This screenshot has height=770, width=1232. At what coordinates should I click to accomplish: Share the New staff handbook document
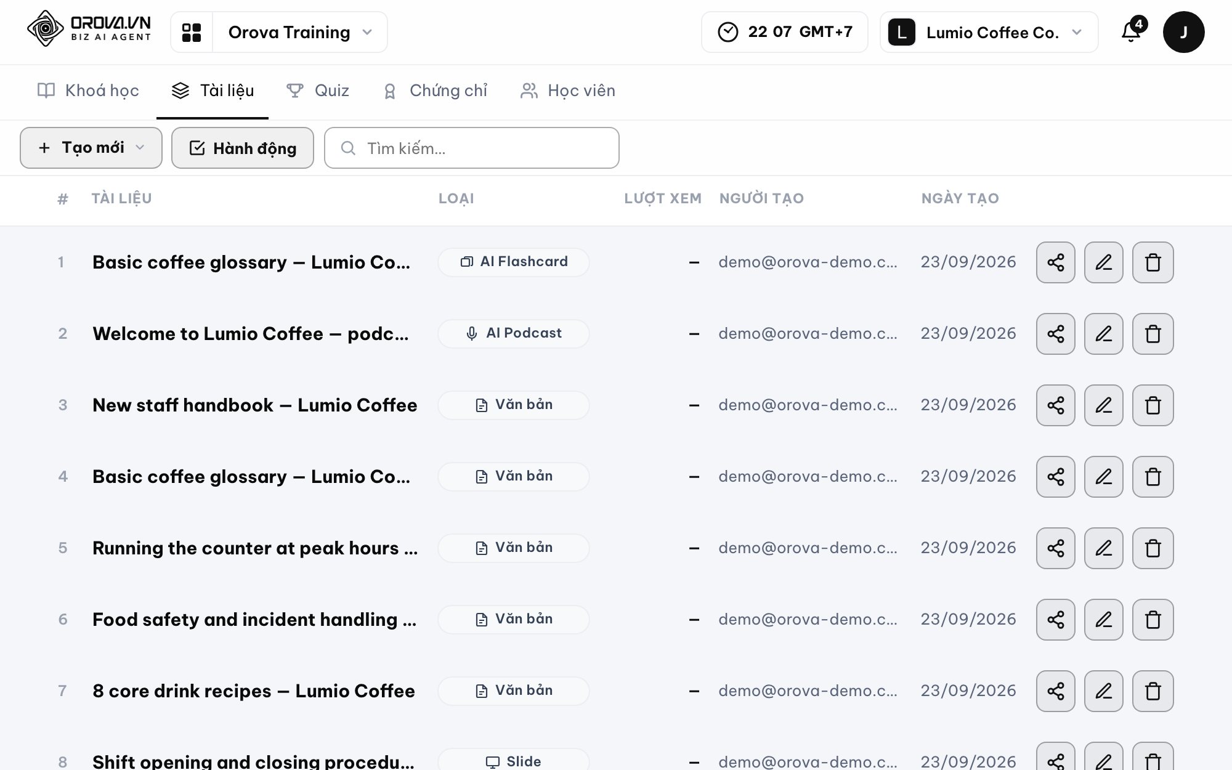pyautogui.click(x=1055, y=405)
